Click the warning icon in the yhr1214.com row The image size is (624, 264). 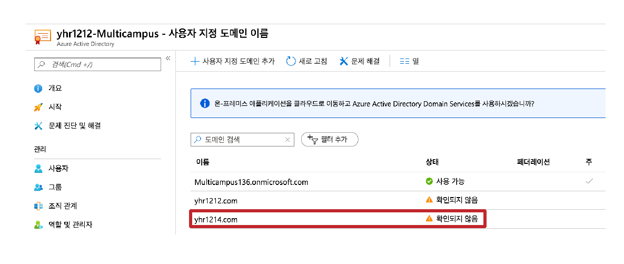click(x=429, y=218)
